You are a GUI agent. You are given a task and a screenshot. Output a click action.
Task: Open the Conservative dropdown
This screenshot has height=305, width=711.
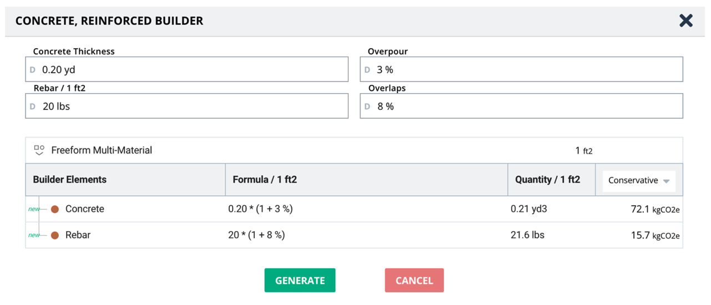click(x=639, y=180)
